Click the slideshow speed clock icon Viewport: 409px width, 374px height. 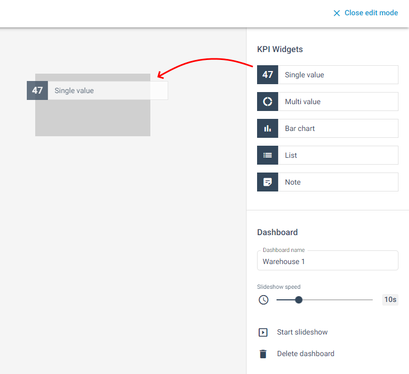[263, 300]
